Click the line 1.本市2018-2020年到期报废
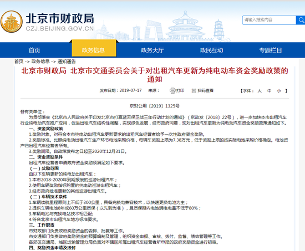Image resolution: width=305 pixels, height=251 pixels. (x=73, y=180)
